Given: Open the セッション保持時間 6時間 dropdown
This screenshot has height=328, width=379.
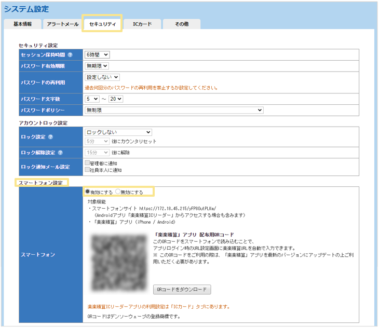Looking at the screenshot, I should pyautogui.click(x=97, y=54).
